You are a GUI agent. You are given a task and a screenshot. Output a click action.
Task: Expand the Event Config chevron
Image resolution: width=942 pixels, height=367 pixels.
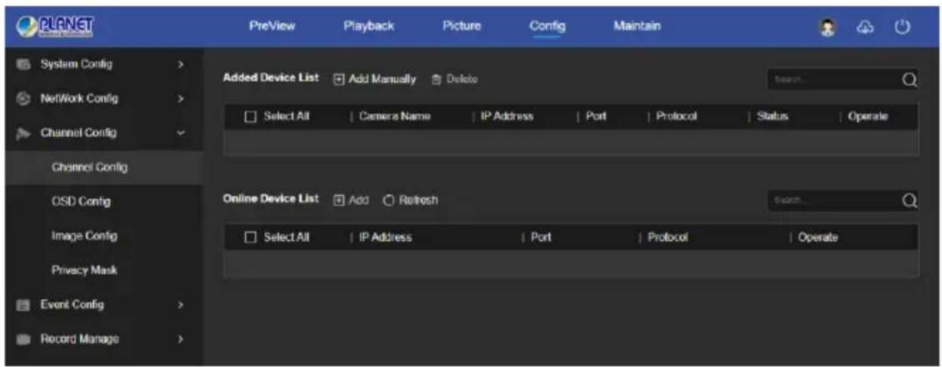point(180,305)
